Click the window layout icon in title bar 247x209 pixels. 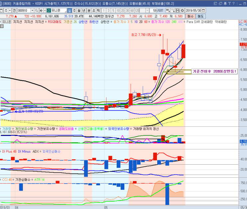[215, 3]
